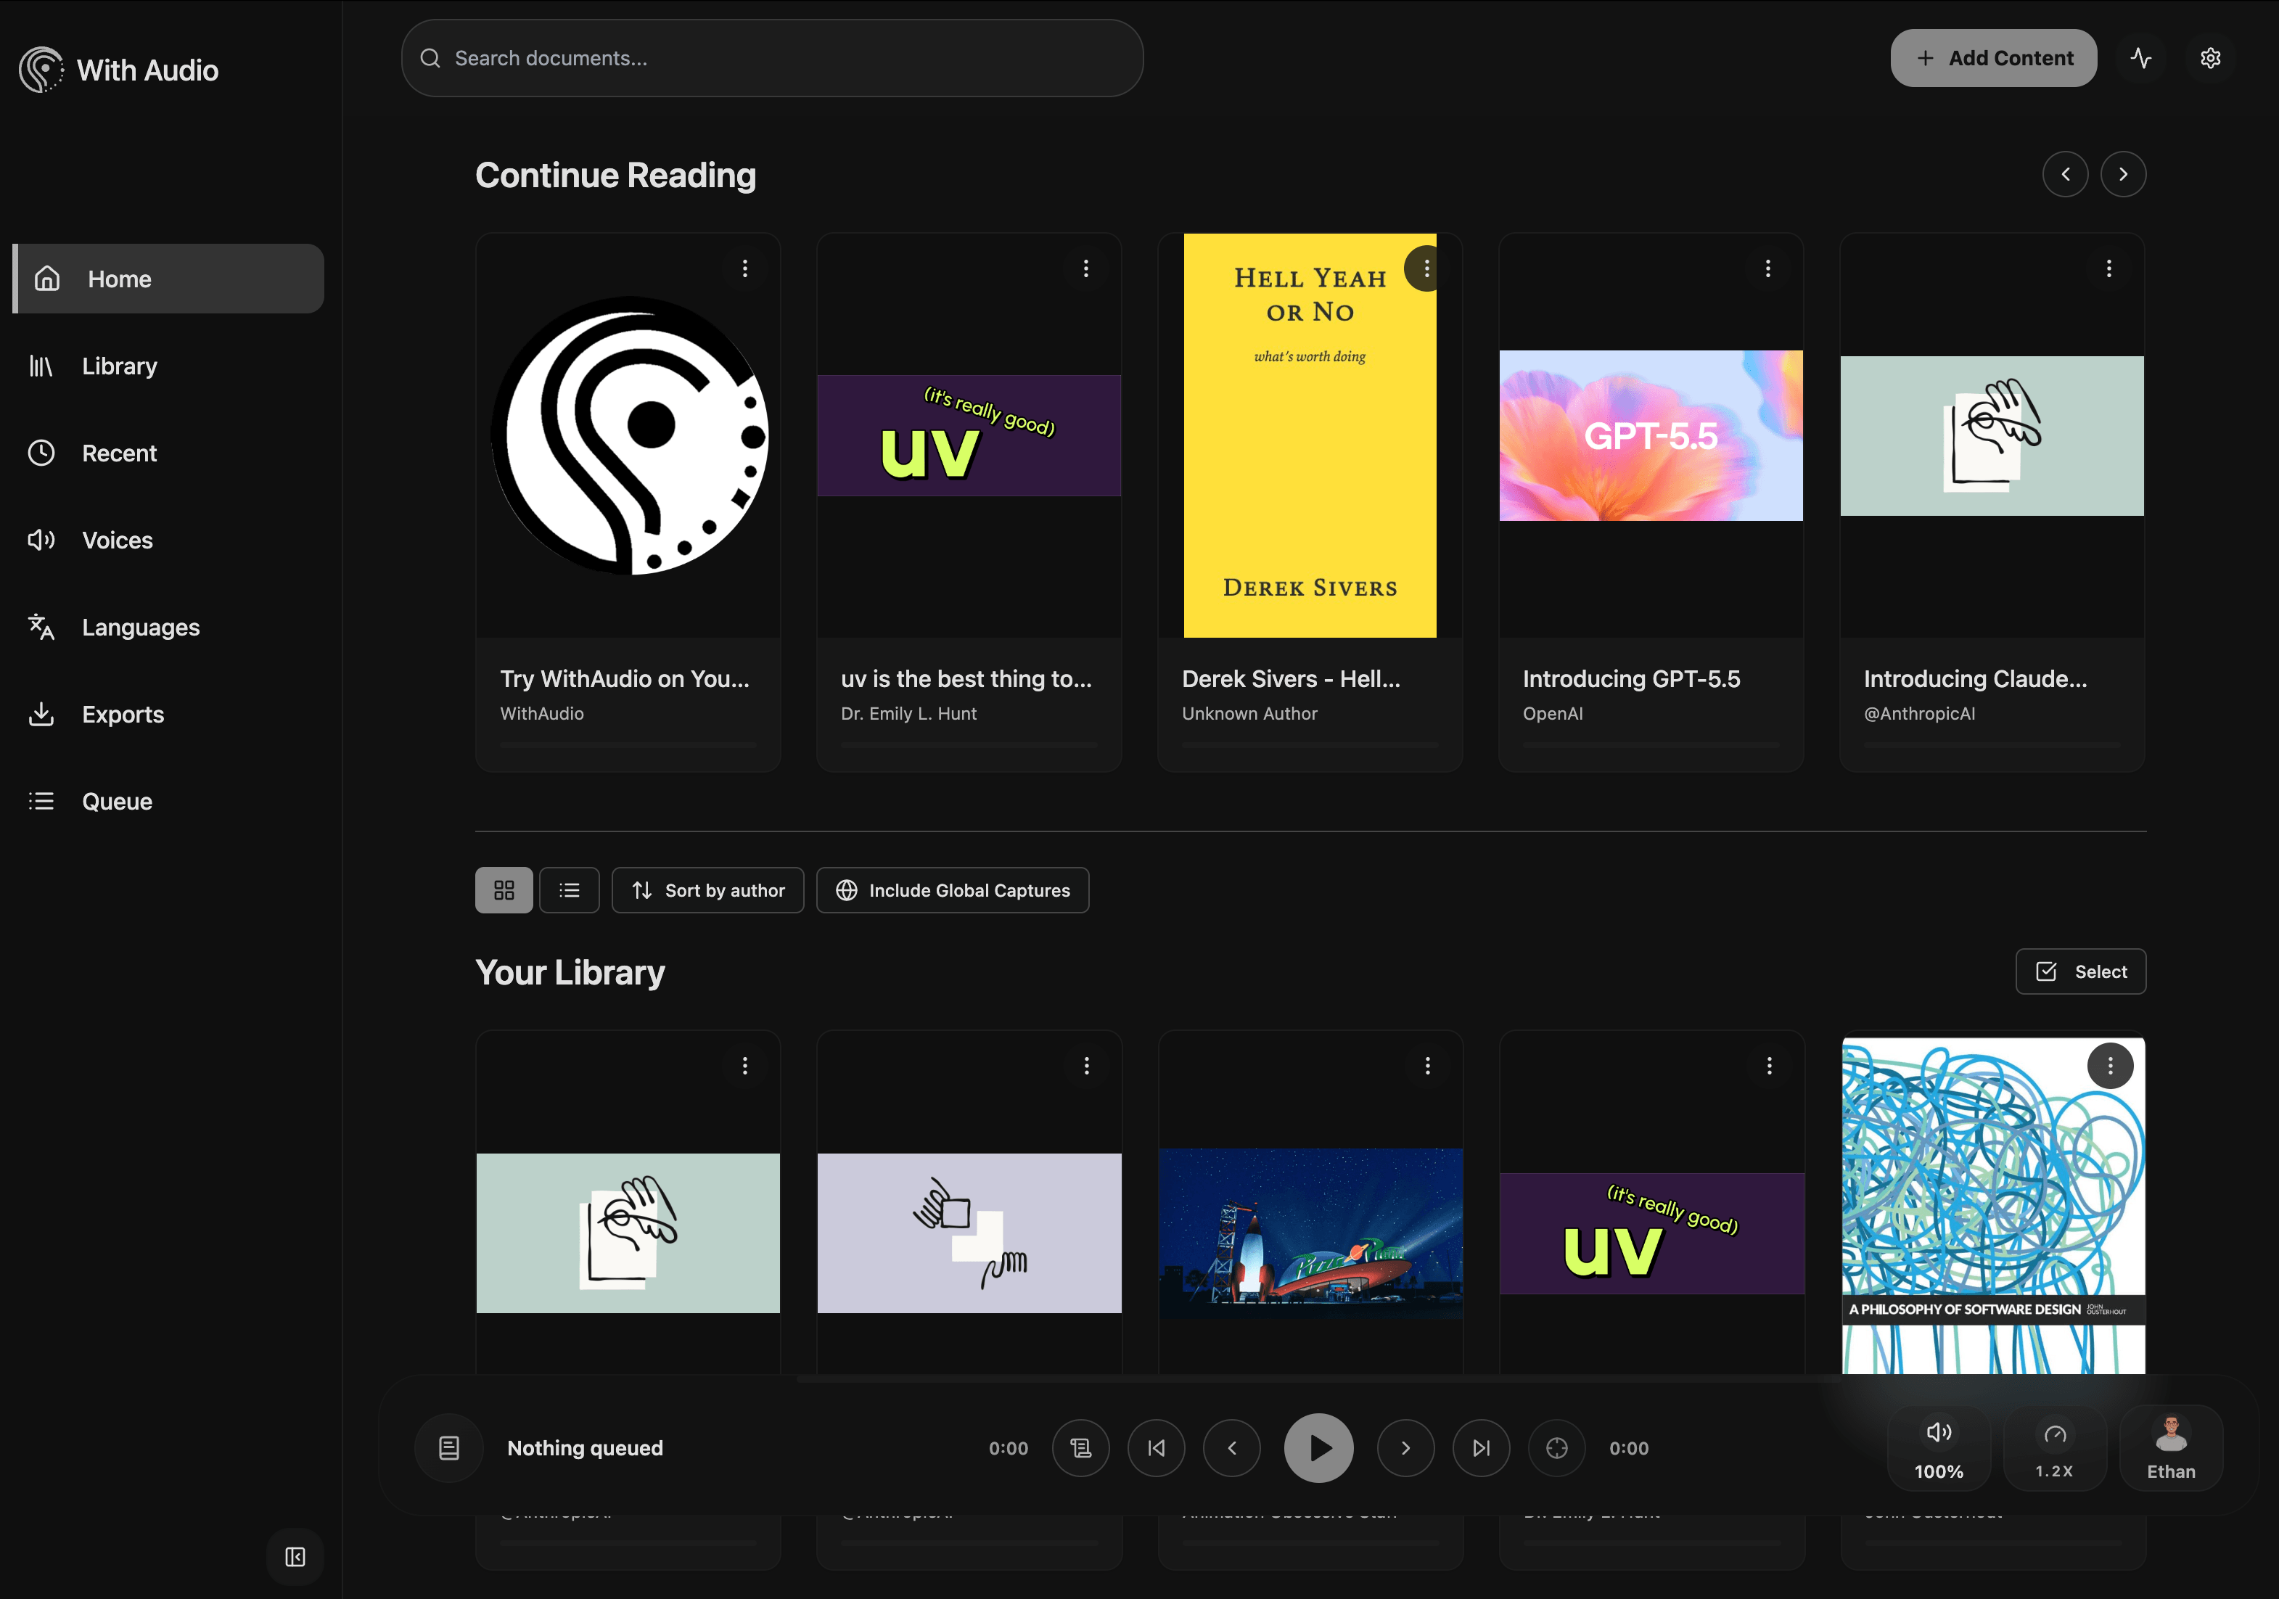Click title 'Introducing GPT-5.5'
This screenshot has width=2279, height=1599.
(x=1631, y=679)
